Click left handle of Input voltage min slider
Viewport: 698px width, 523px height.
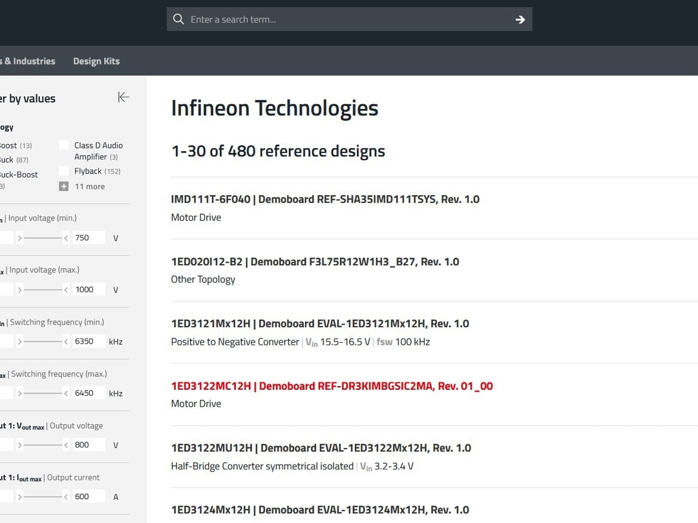click(20, 238)
